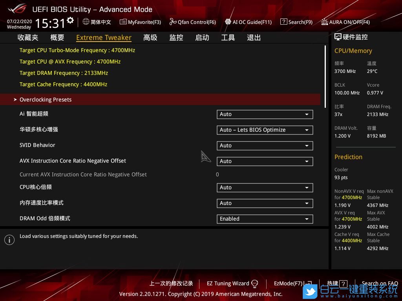402x301 pixels.
Task: Click the settings gear next to the clock
Action: point(70,20)
